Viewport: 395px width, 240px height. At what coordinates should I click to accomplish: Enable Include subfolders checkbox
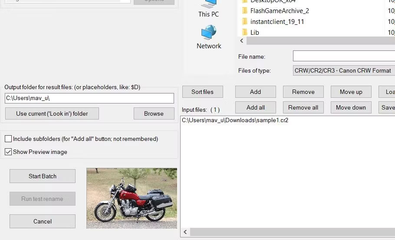[8, 139]
